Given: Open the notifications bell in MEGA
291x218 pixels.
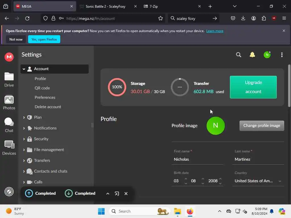Looking at the screenshot, I should pyautogui.click(x=252, y=55).
